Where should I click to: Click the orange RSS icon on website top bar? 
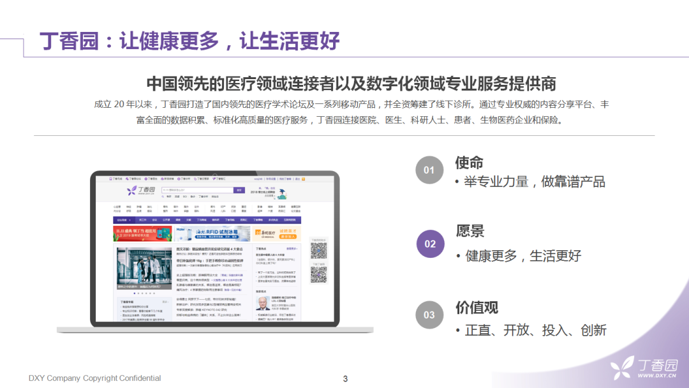tap(303, 179)
